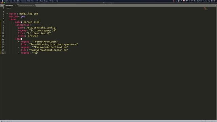Click the 'loop' keyword
This screenshot has width=217, height=122.
(18, 39)
